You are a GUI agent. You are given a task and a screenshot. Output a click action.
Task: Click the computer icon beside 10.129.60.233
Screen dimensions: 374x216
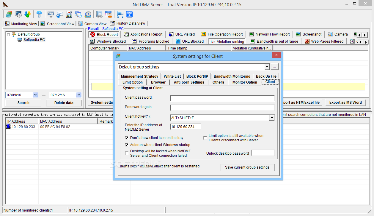[x=9, y=127]
